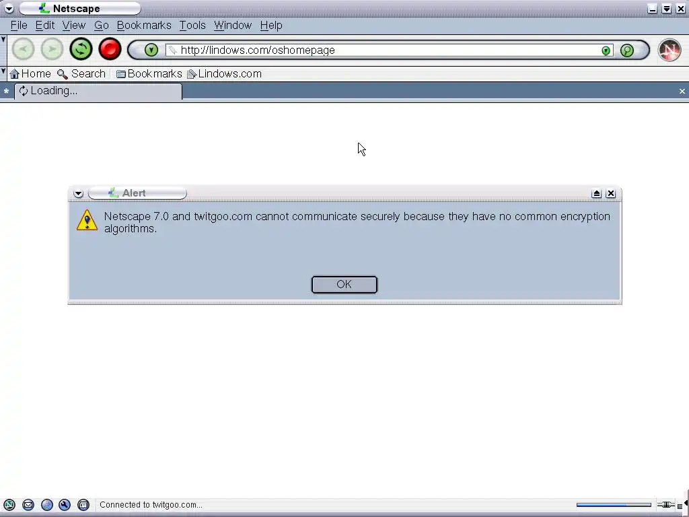Minimize the Netscape window
Screen dimensions: 689x517
point(653,9)
